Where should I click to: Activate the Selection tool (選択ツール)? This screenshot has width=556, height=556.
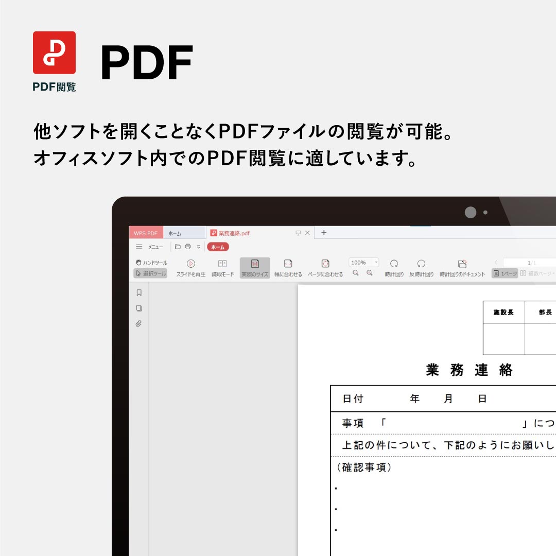150,273
